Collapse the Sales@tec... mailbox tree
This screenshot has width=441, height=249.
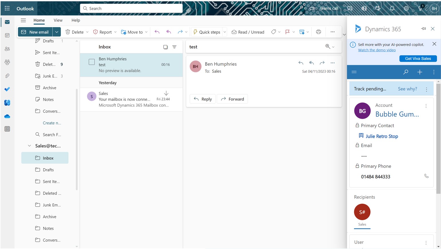coord(29,146)
